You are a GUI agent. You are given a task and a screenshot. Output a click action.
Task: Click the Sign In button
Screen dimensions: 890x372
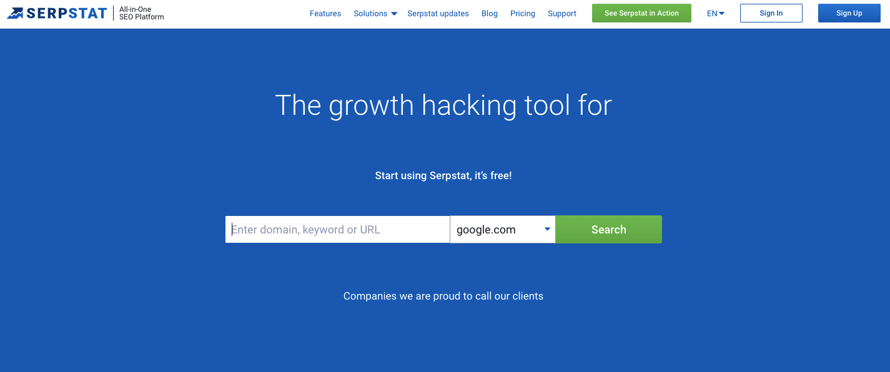[771, 13]
